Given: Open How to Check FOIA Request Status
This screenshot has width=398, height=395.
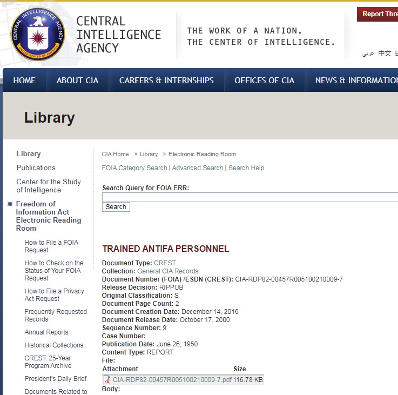Looking at the screenshot, I should coord(54,271).
